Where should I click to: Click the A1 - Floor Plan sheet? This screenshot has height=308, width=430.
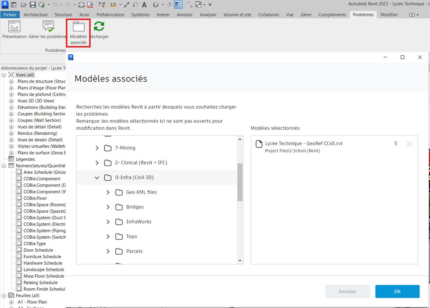click(32, 302)
